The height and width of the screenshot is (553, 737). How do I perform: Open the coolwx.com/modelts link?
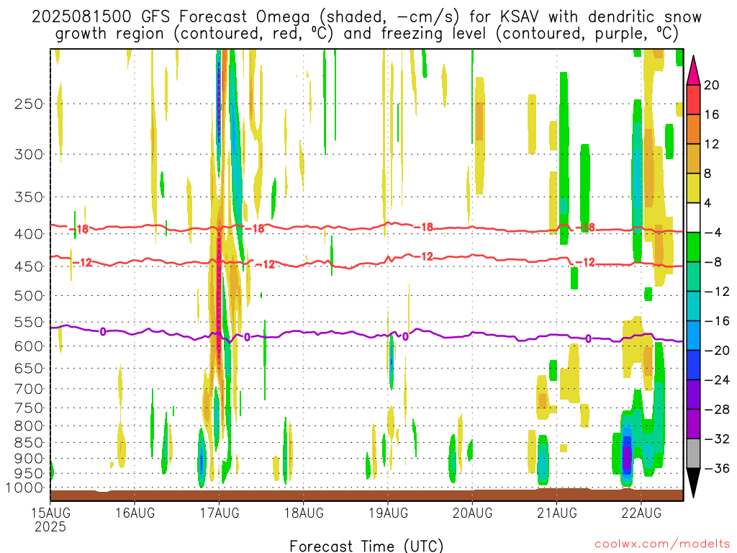[662, 544]
